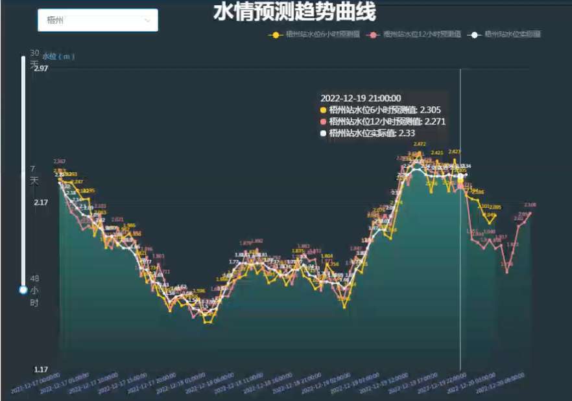
Task: Click the 2.472 peak data label
Action: pyautogui.click(x=420, y=144)
